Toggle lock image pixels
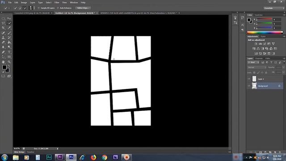Image resolution: width=286 pixels, height=161 pixels. (x=258, y=72)
